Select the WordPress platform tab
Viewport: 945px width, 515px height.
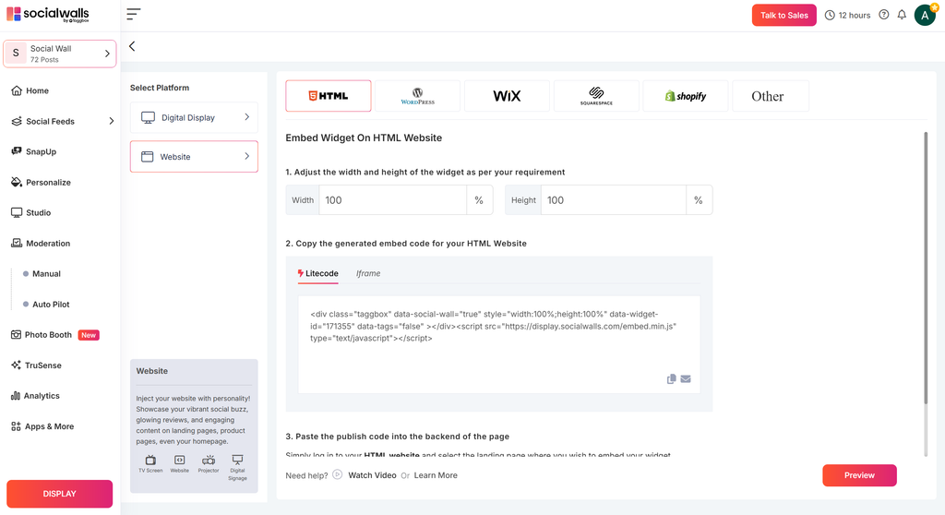(x=418, y=96)
